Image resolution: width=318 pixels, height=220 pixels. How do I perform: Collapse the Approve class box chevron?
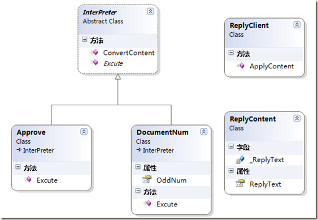click(84, 132)
